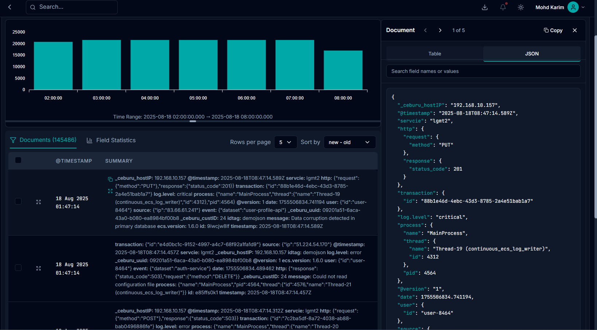The image size is (597, 330).
Task: Click the Search input field
Action: (x=72, y=7)
